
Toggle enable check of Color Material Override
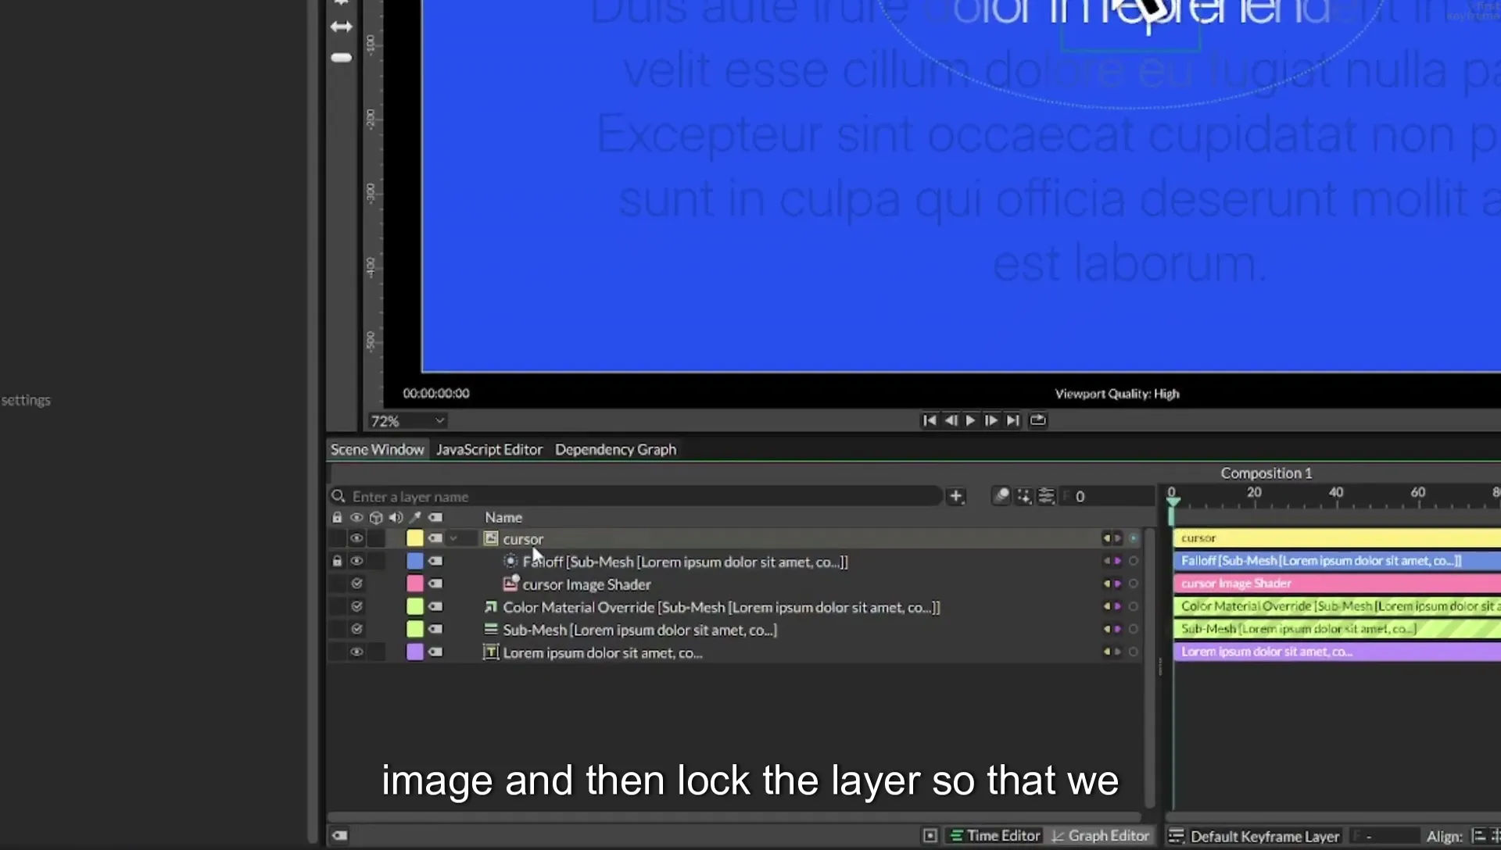(x=356, y=606)
